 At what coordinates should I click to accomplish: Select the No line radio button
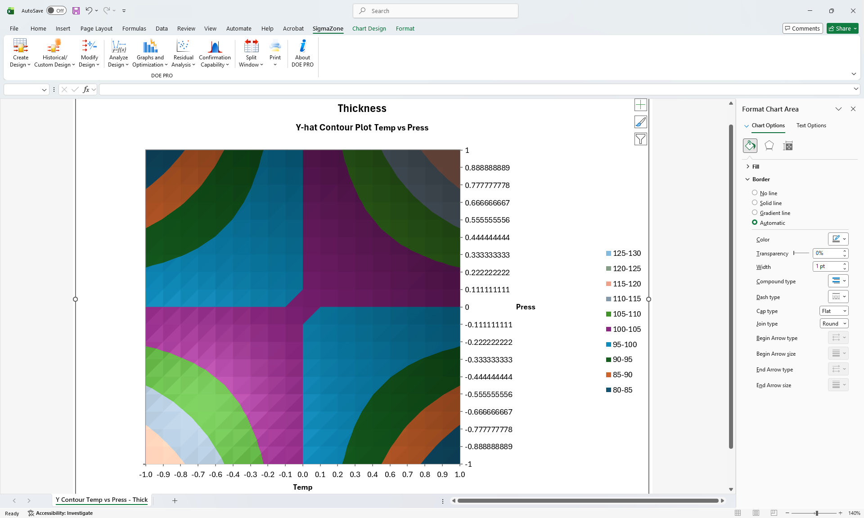(755, 192)
